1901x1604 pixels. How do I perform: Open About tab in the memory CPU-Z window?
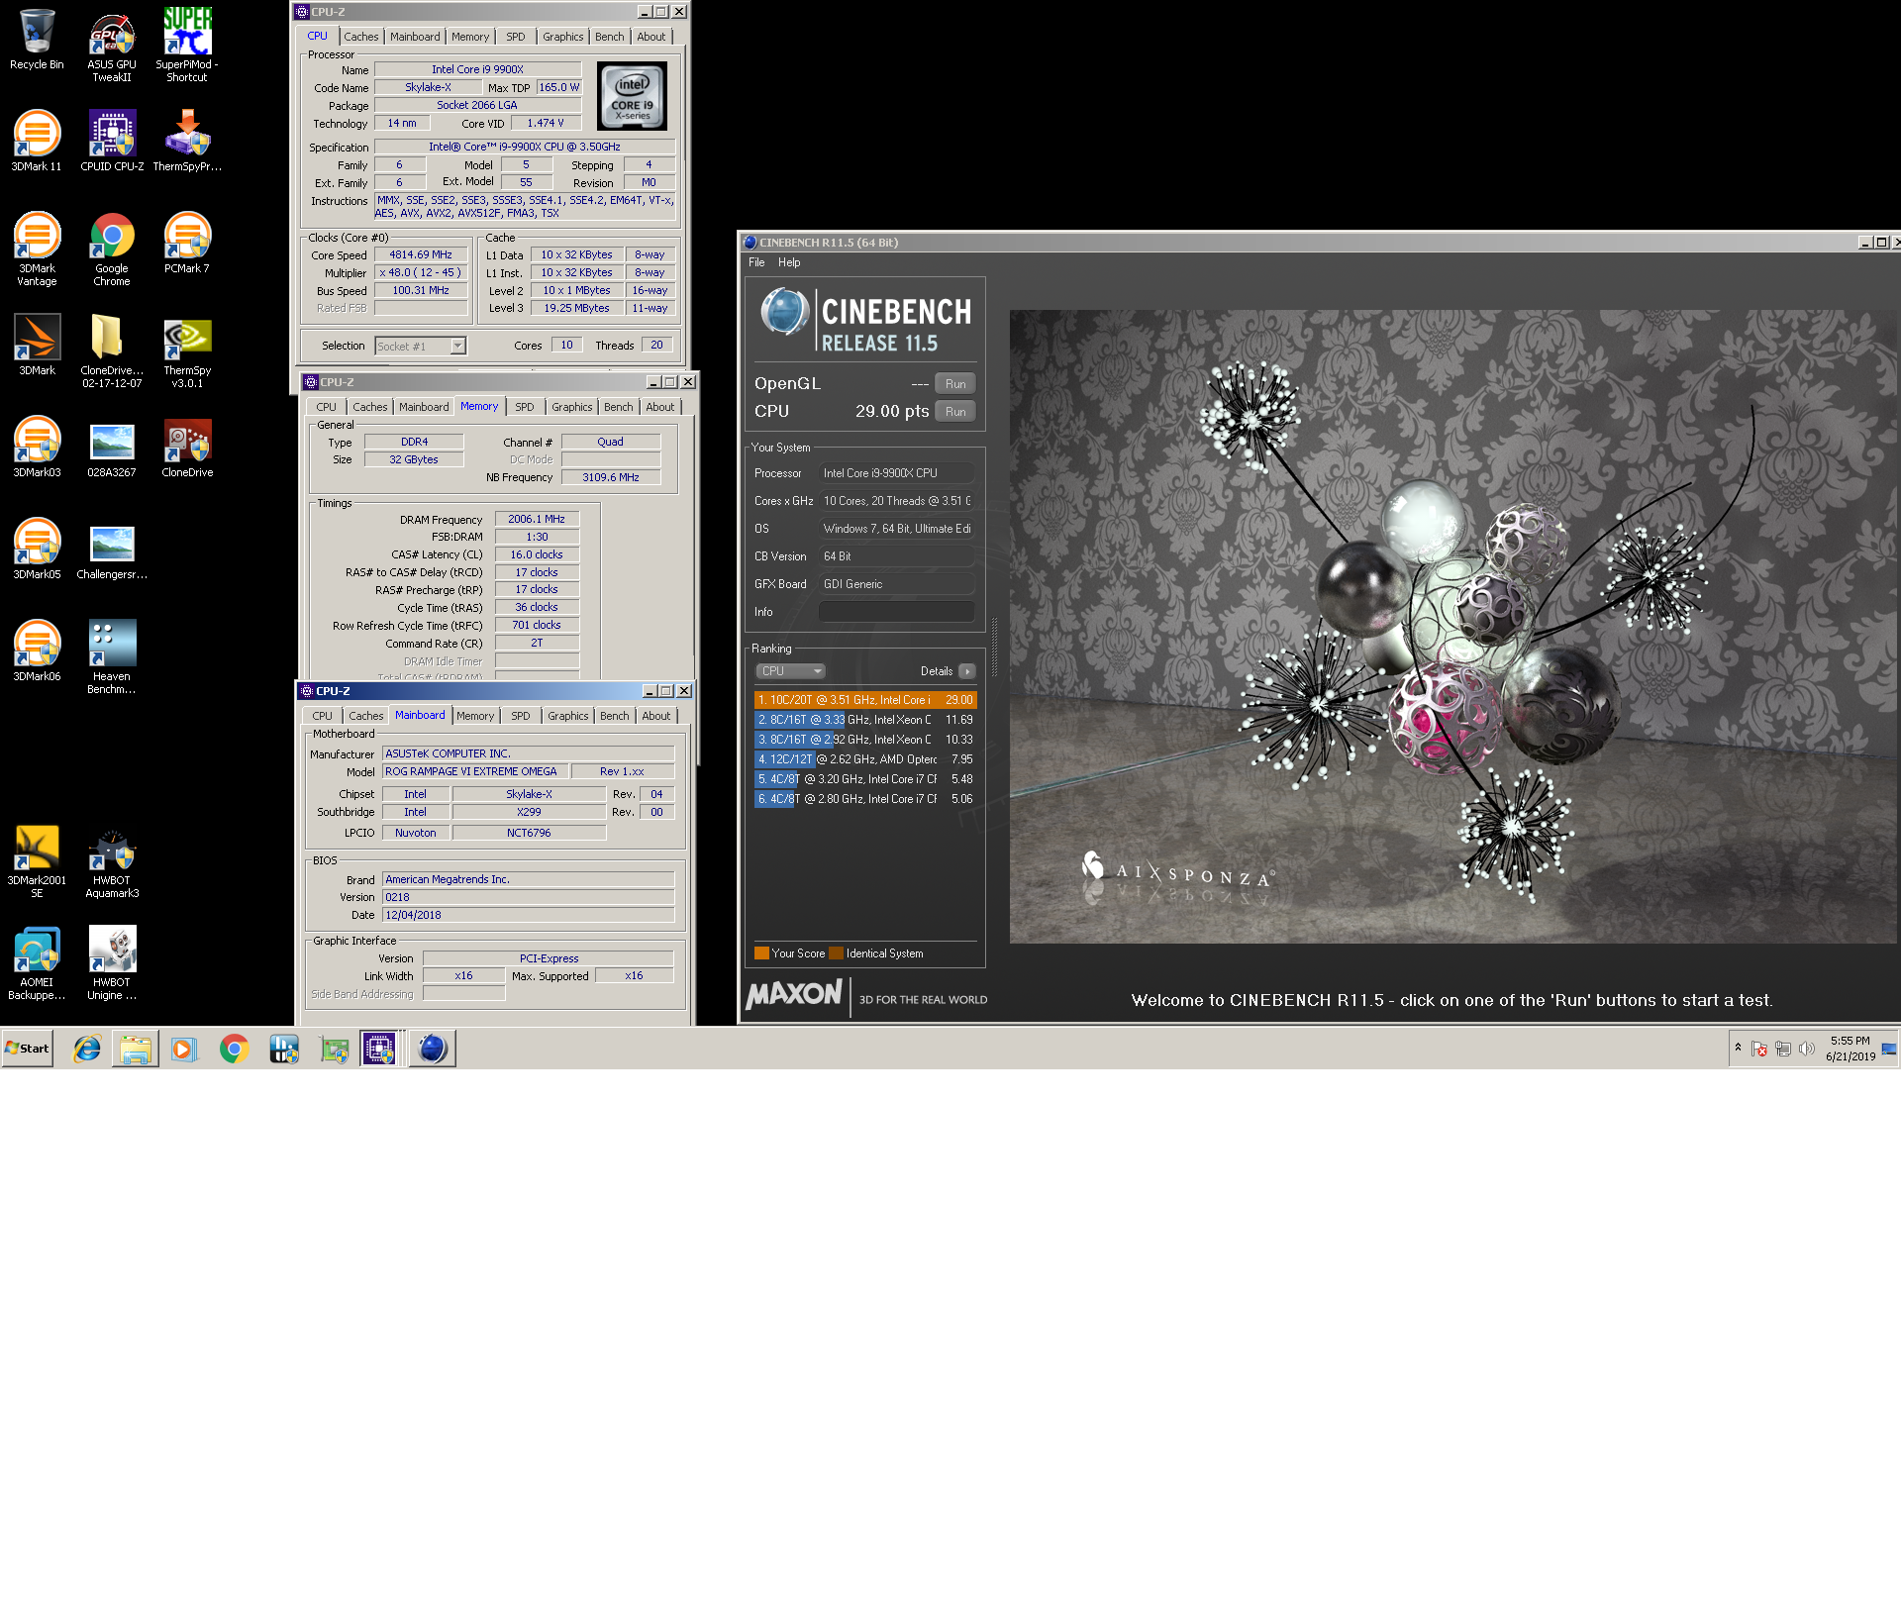coord(660,407)
